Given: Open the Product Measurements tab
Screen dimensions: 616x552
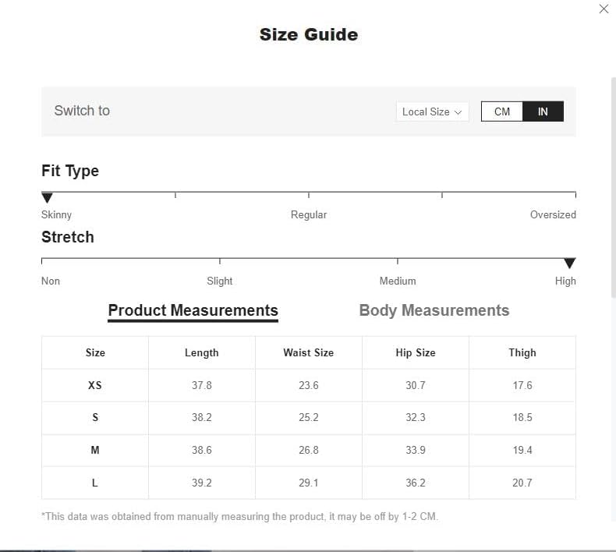Looking at the screenshot, I should point(193,311).
